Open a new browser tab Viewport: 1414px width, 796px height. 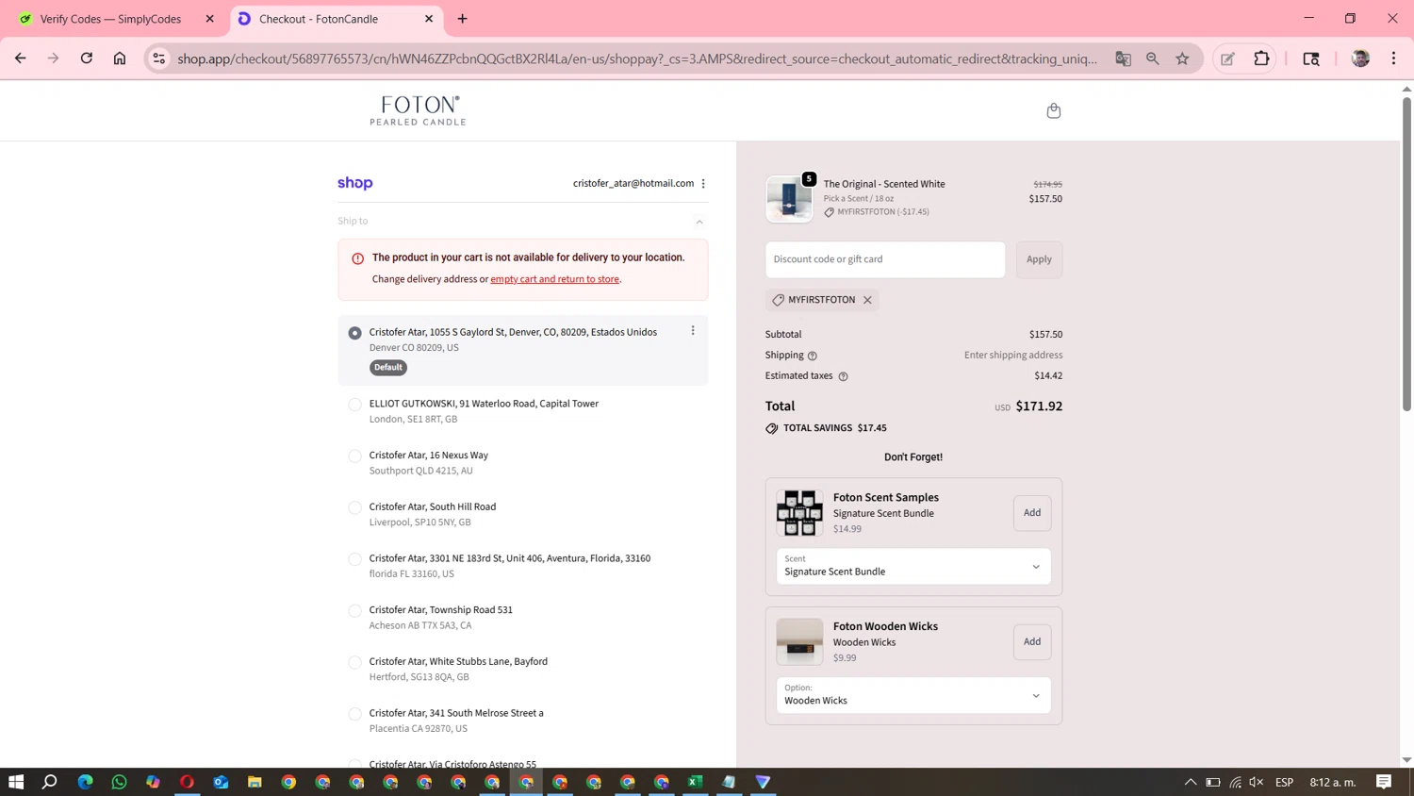[x=462, y=19]
